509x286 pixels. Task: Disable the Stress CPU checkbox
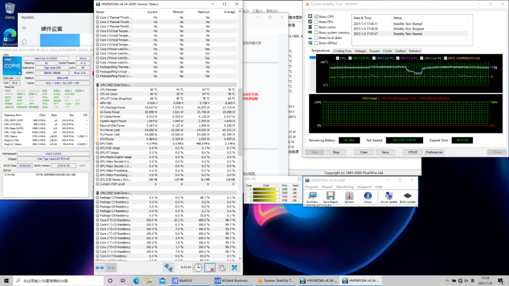click(316, 16)
